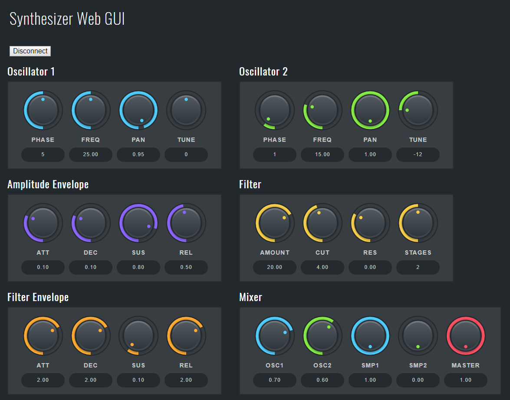The width and height of the screenshot is (510, 400).
Task: Select the Oscillator 2 TUNE value field
Action: tap(418, 154)
